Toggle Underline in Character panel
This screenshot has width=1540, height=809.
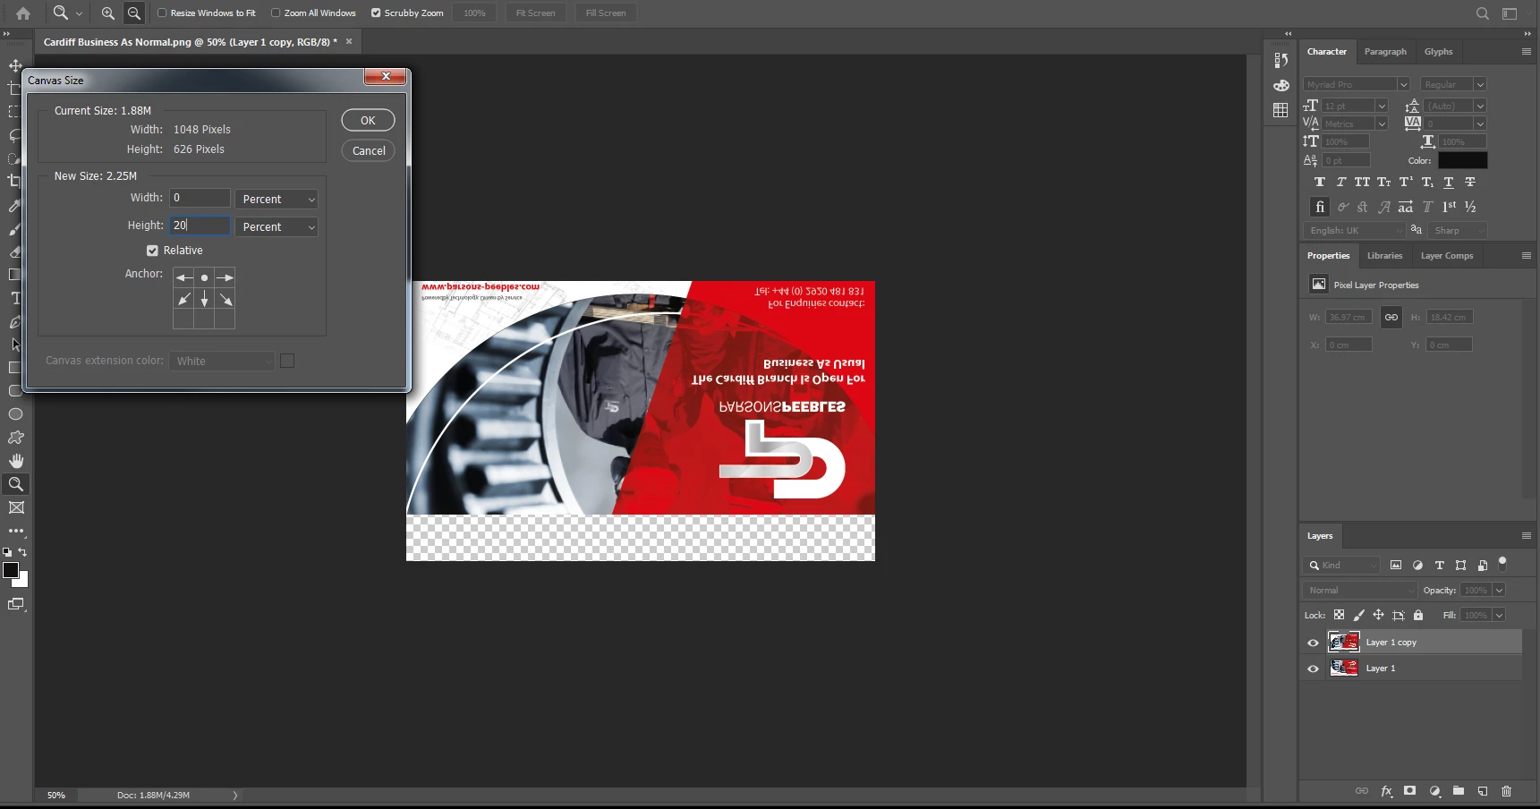pos(1449,182)
